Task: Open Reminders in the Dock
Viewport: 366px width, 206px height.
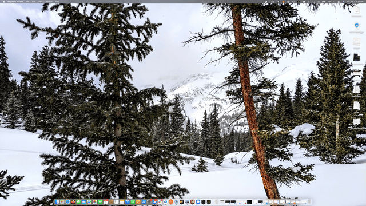Action: (117, 201)
